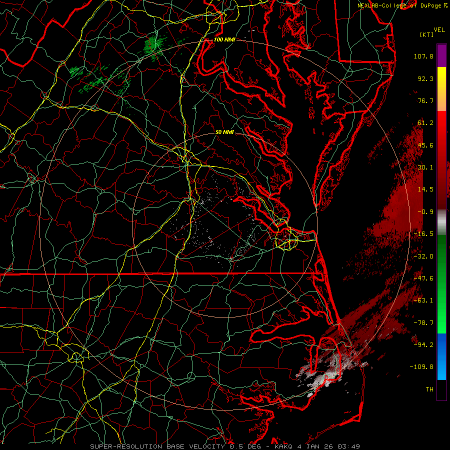450x450 pixels.
Task: Select the TH legend label
Action: coord(429,389)
